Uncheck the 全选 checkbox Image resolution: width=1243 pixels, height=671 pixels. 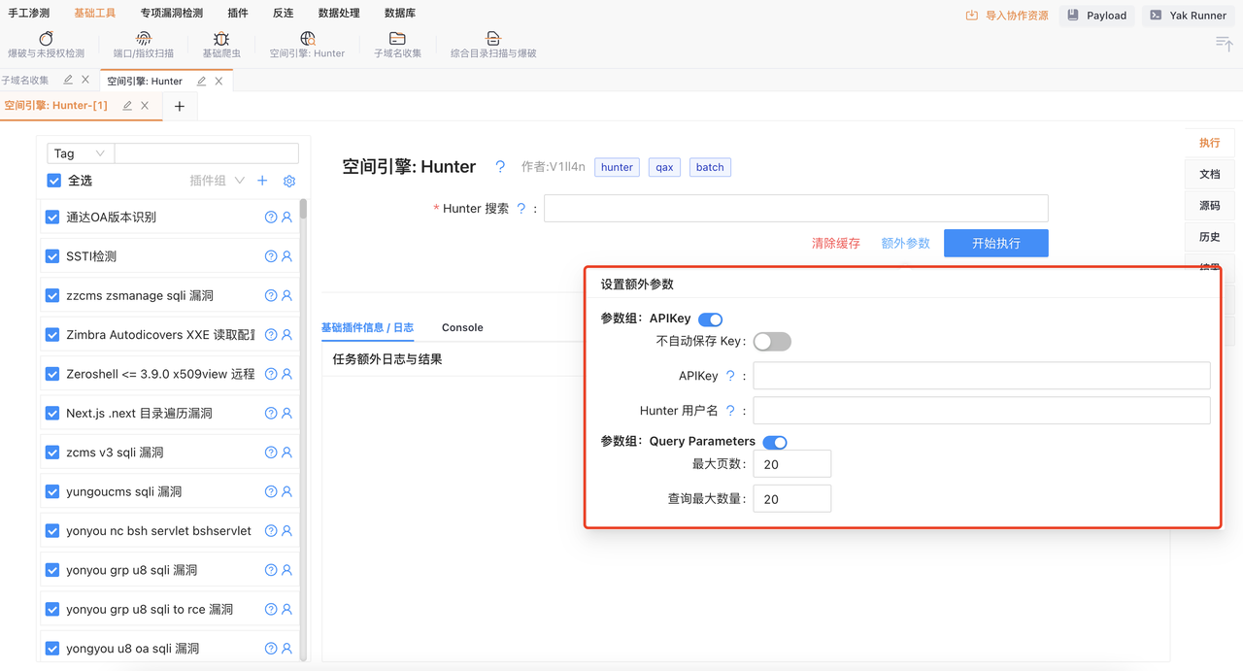[x=54, y=181]
